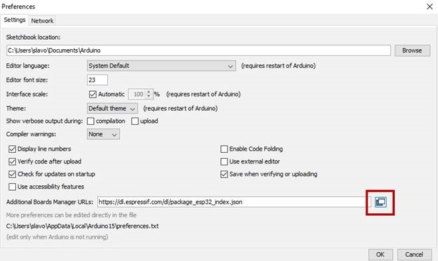Open the preferences.txt file path link
Image resolution: width=438 pixels, height=261 pixels.
(x=83, y=226)
